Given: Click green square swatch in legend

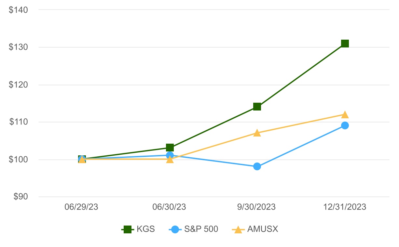Looking at the screenshot, I should (x=128, y=229).
